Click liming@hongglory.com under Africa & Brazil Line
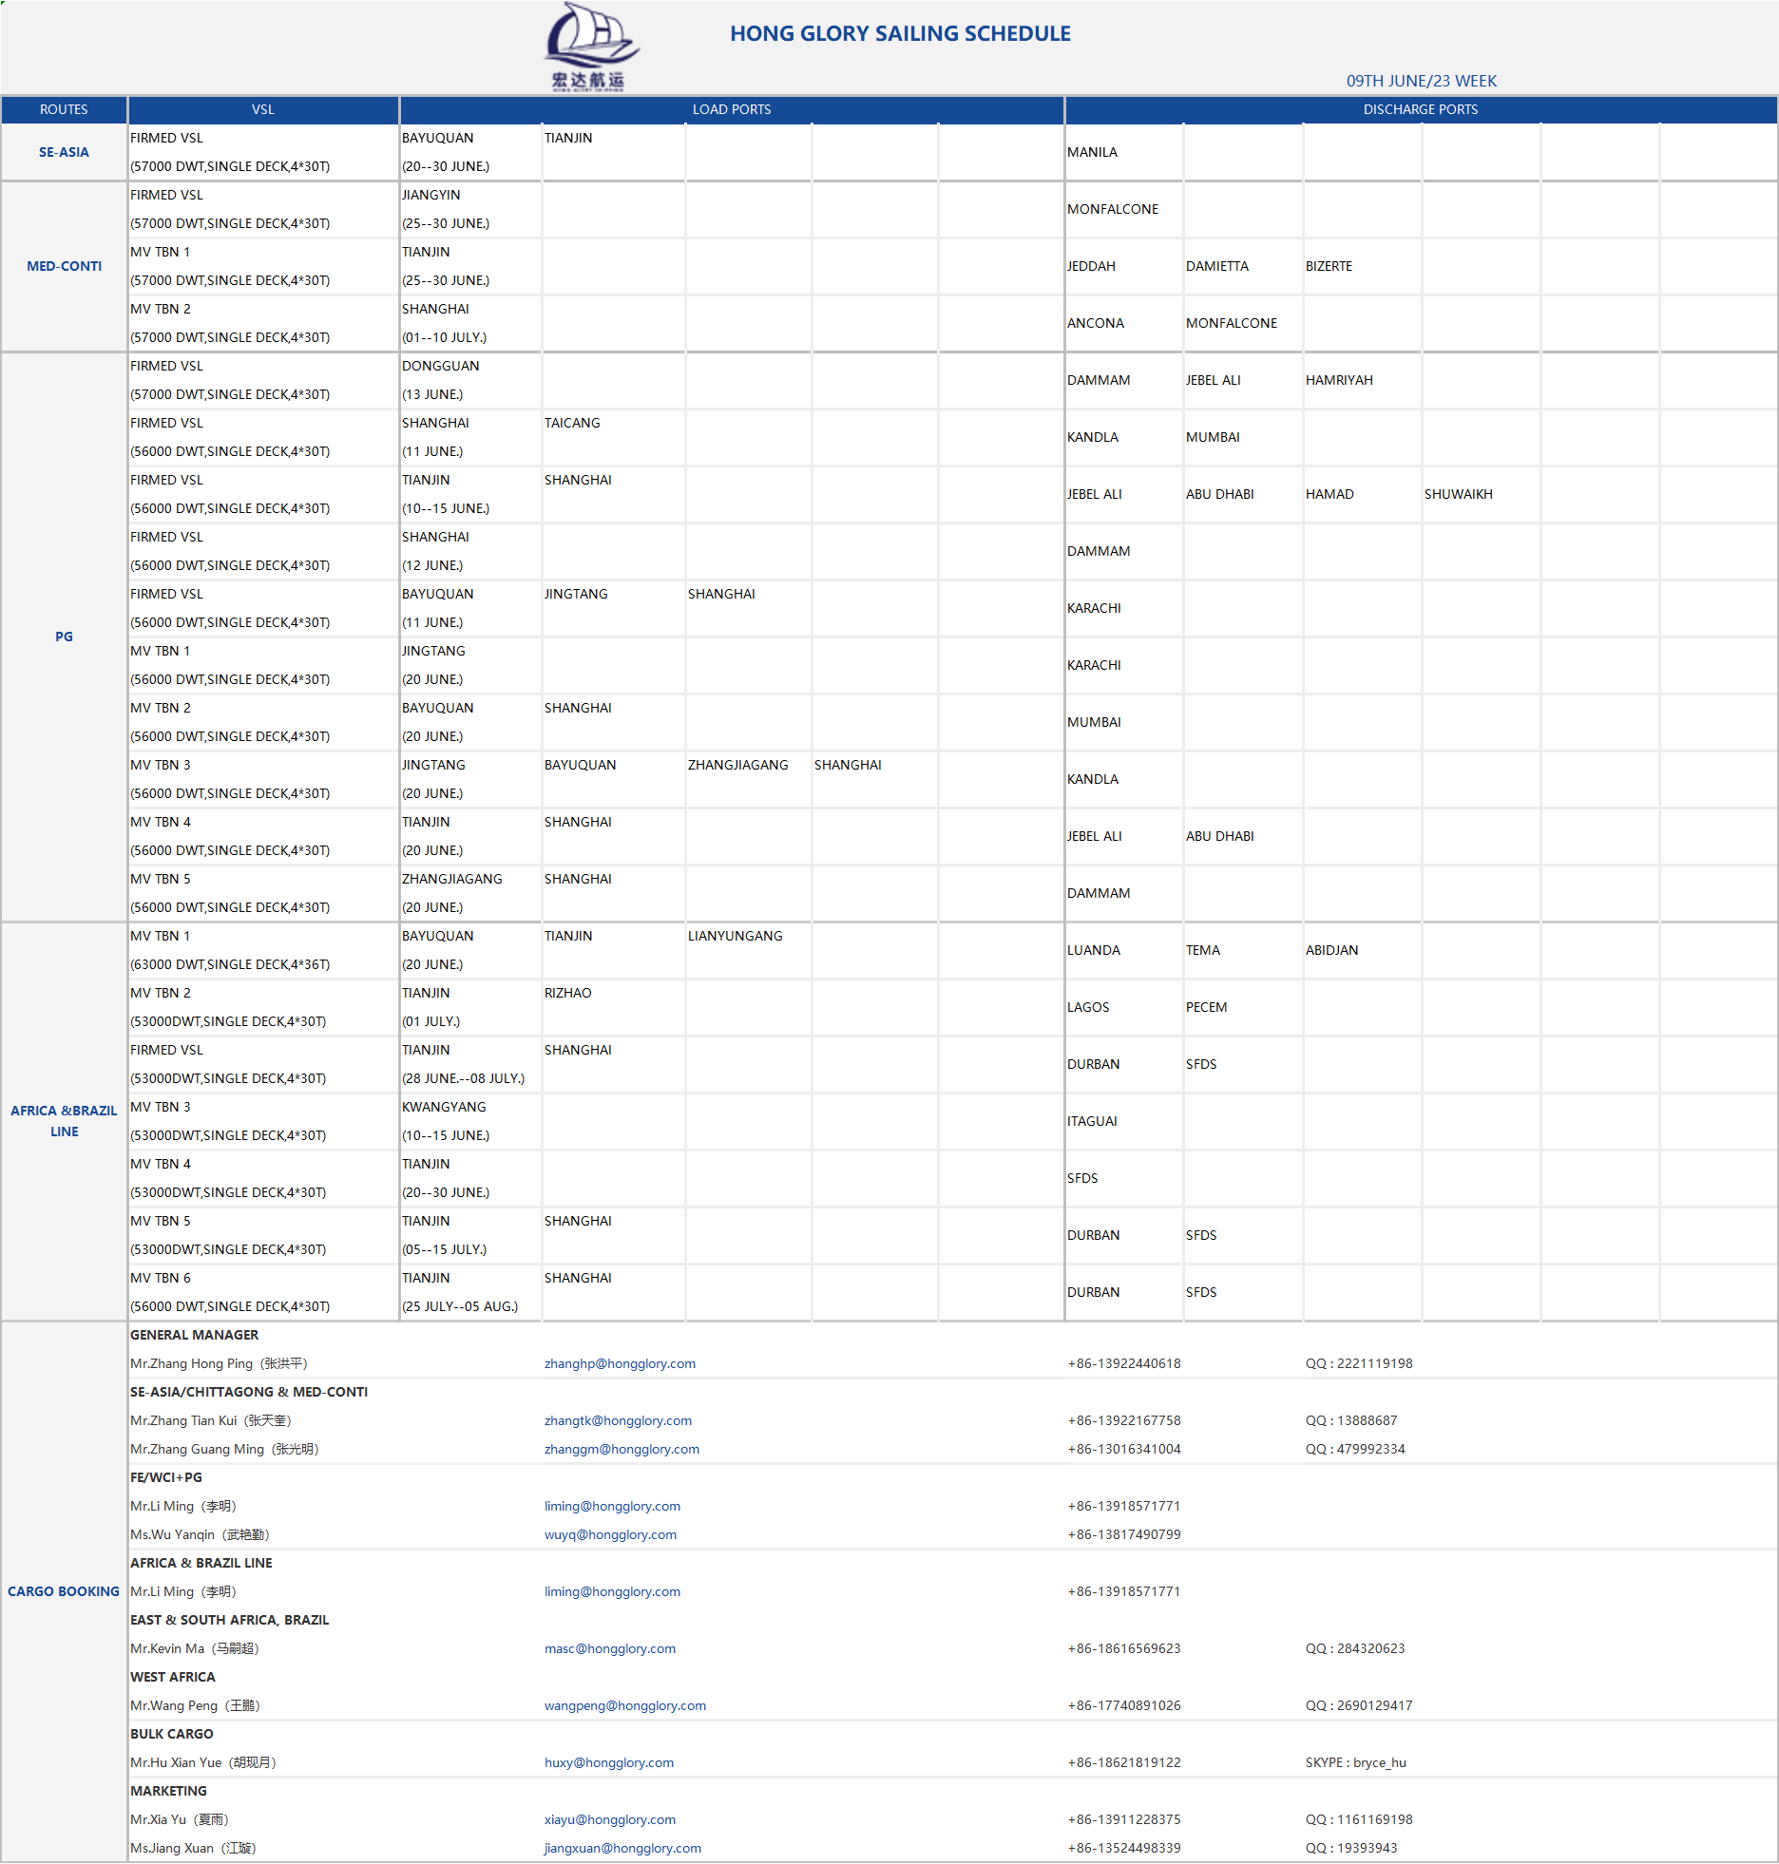Image resolution: width=1779 pixels, height=1864 pixels. [x=612, y=1591]
